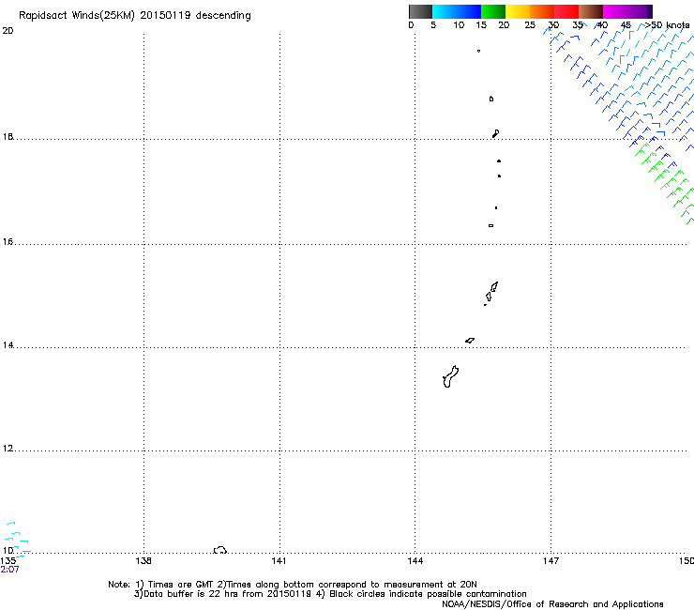Click the '147' longitude axis label
Screen dimensions: 694x610
[x=551, y=561]
